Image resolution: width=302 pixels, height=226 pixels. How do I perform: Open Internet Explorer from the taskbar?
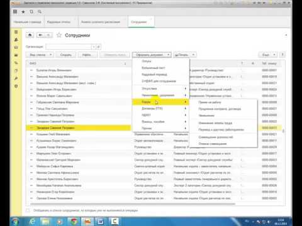(33, 222)
